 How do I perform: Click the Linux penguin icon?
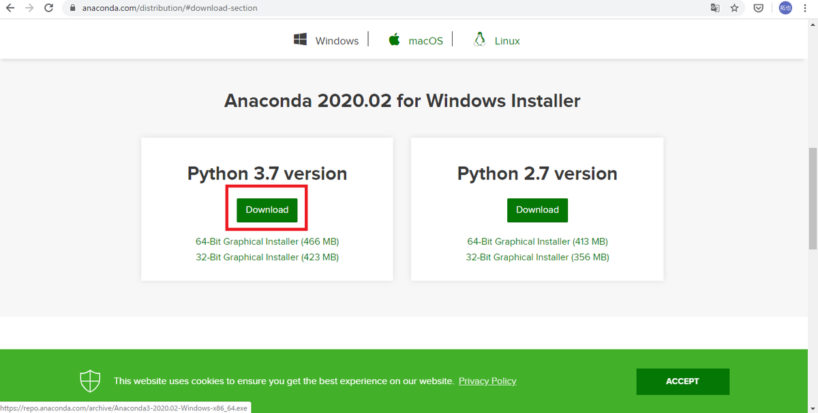pyautogui.click(x=479, y=39)
